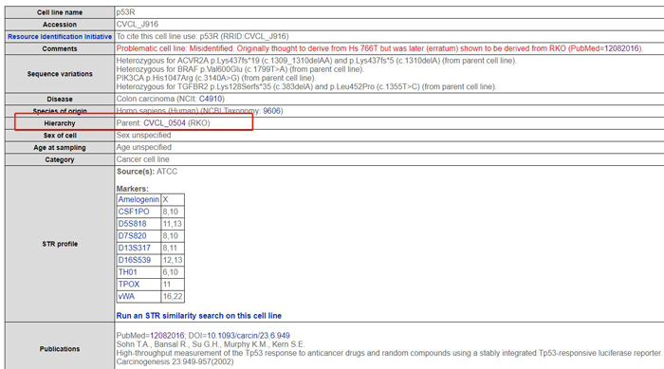Open NCBI Taxonomy 9606 link
Image resolution: width=664 pixels, height=369 pixels.
pos(271,111)
